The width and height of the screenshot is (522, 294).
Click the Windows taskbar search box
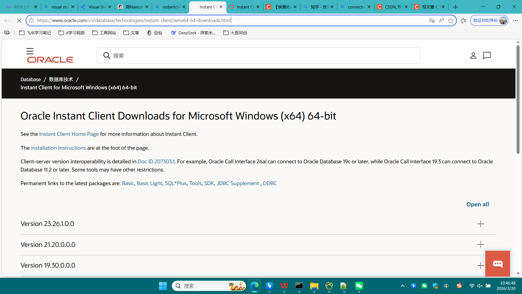tap(209, 286)
